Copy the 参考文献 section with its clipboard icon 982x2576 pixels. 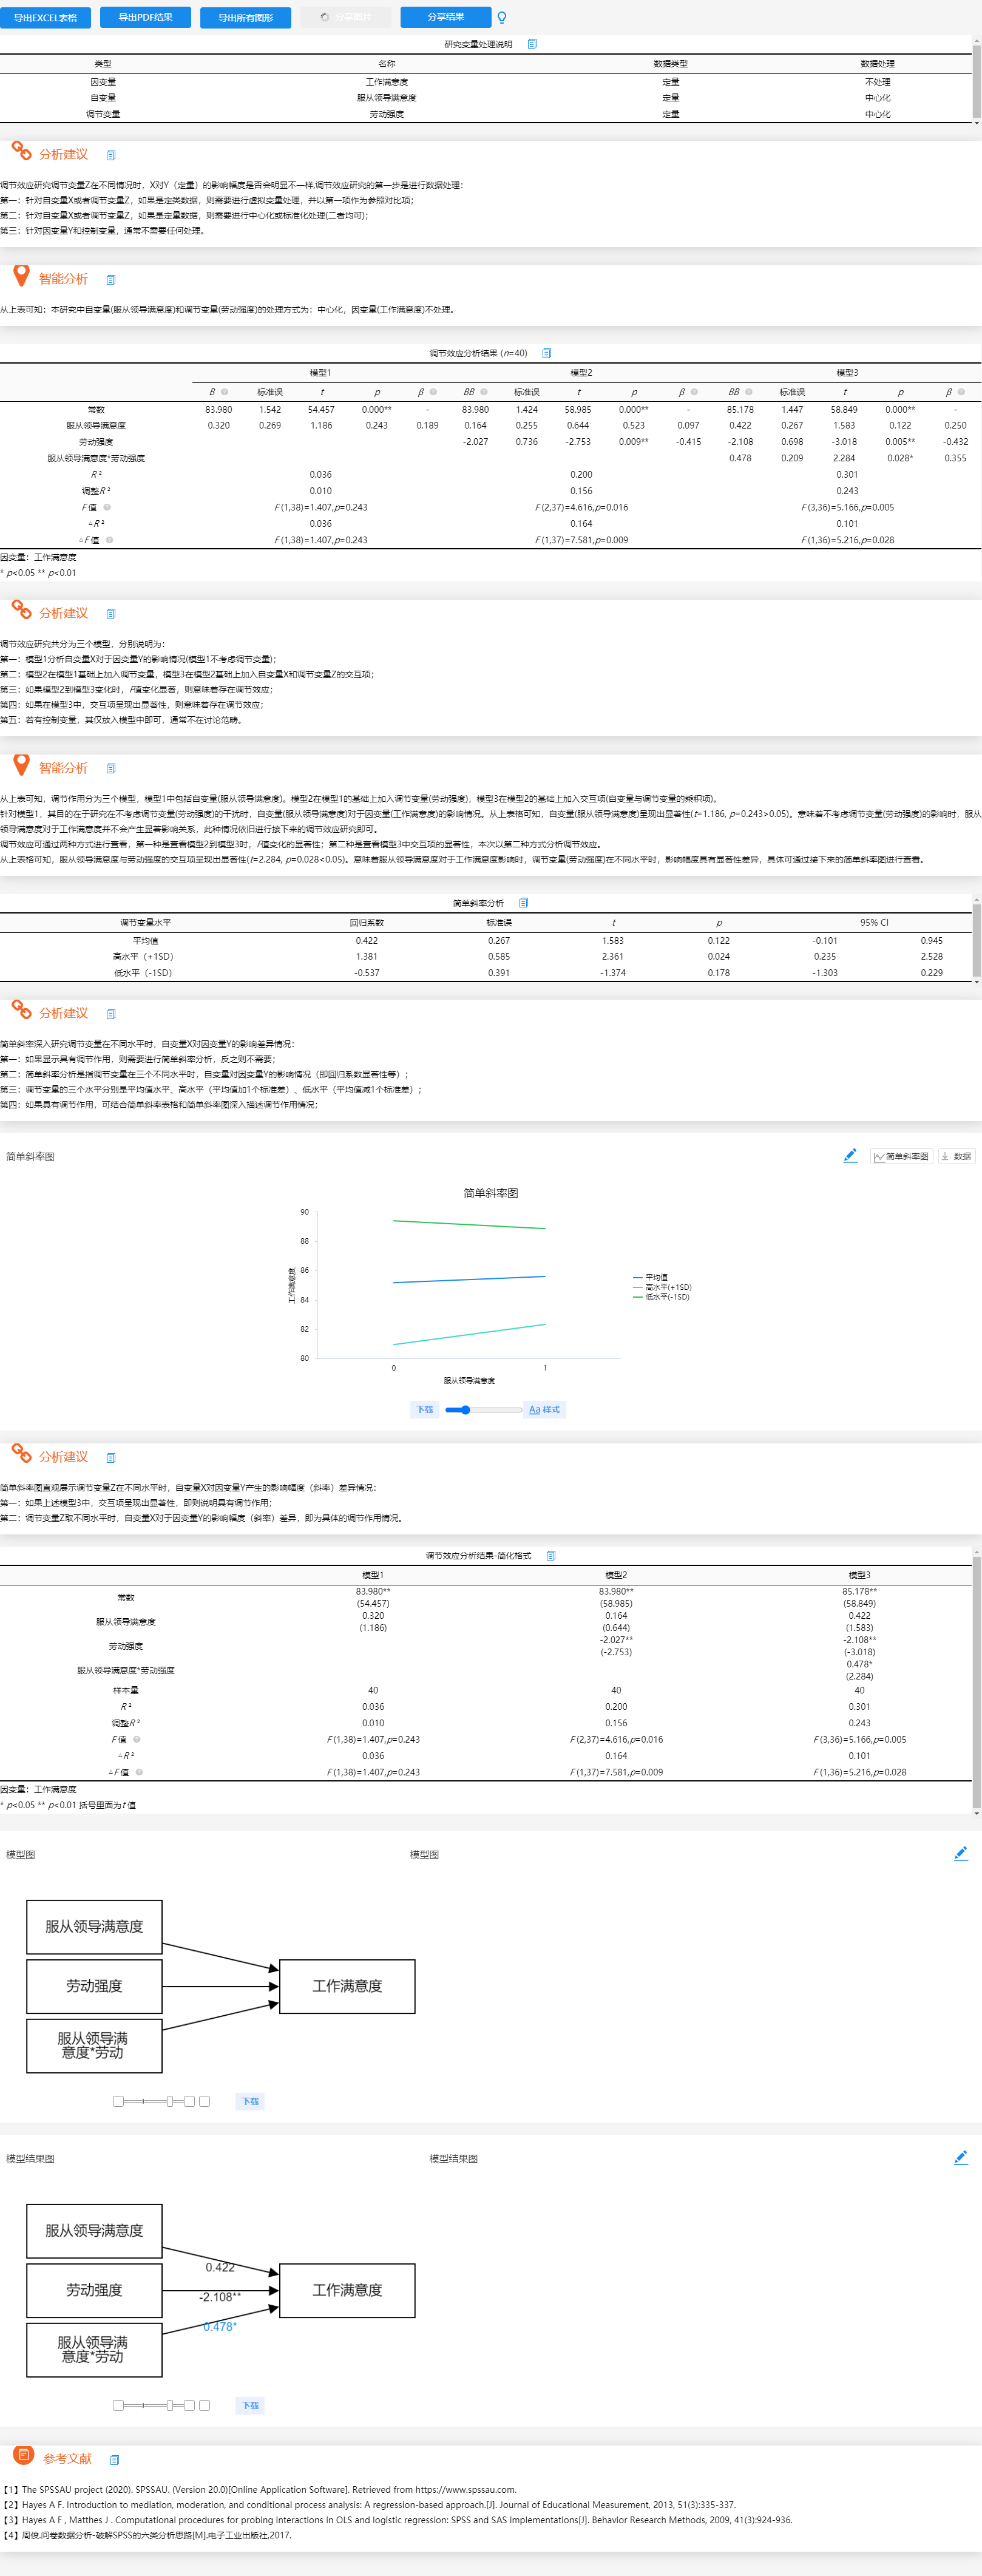(x=114, y=2460)
